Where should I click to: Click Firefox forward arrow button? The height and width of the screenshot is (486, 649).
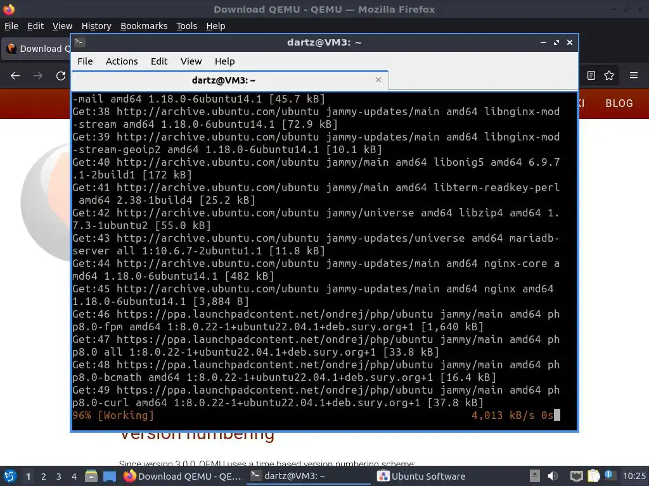pyautogui.click(x=38, y=76)
